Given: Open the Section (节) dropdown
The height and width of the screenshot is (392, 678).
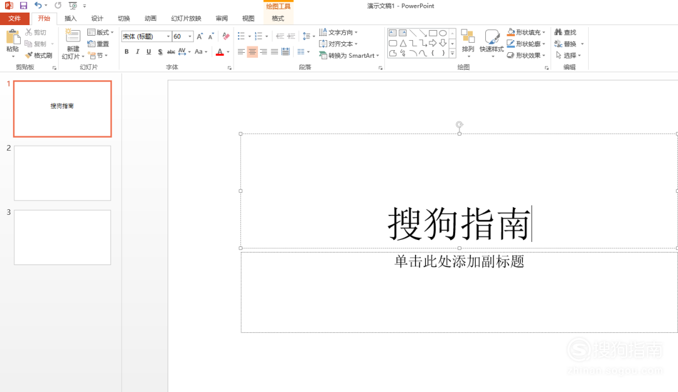Looking at the screenshot, I should [98, 55].
